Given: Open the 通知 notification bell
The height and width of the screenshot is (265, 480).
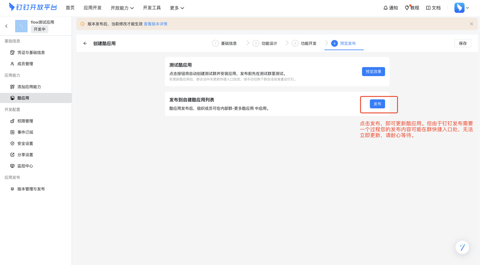Looking at the screenshot, I should tap(390, 7).
